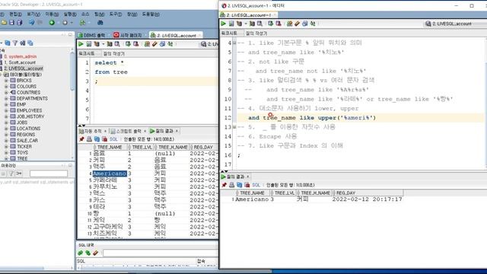Select the TREE table in connections tree
This screenshot has height=274, width=487.
click(x=22, y=158)
